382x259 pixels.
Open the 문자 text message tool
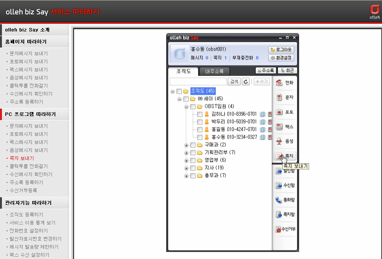tap(284, 97)
